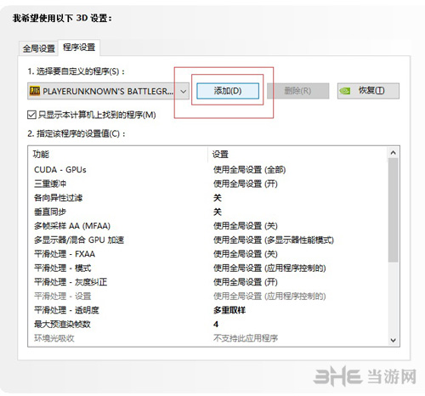The width and height of the screenshot is (425, 396).
Task: Click the 恢复 button
Action: click(x=368, y=91)
